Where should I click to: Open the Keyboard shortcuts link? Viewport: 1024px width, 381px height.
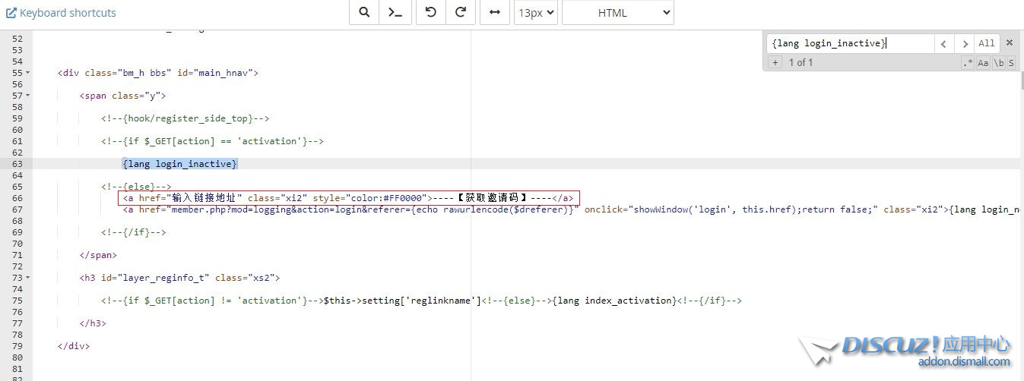coord(61,13)
